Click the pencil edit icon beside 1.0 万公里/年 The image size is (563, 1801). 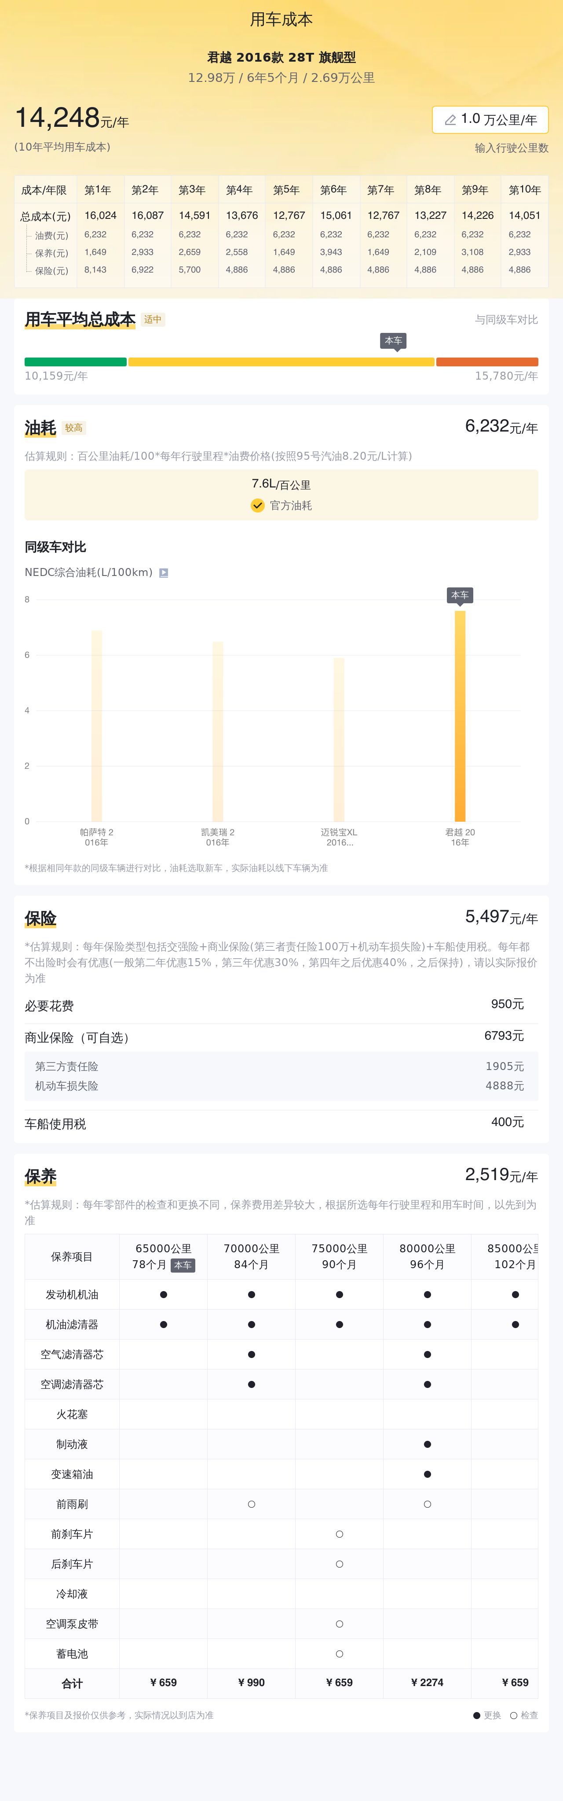(450, 120)
